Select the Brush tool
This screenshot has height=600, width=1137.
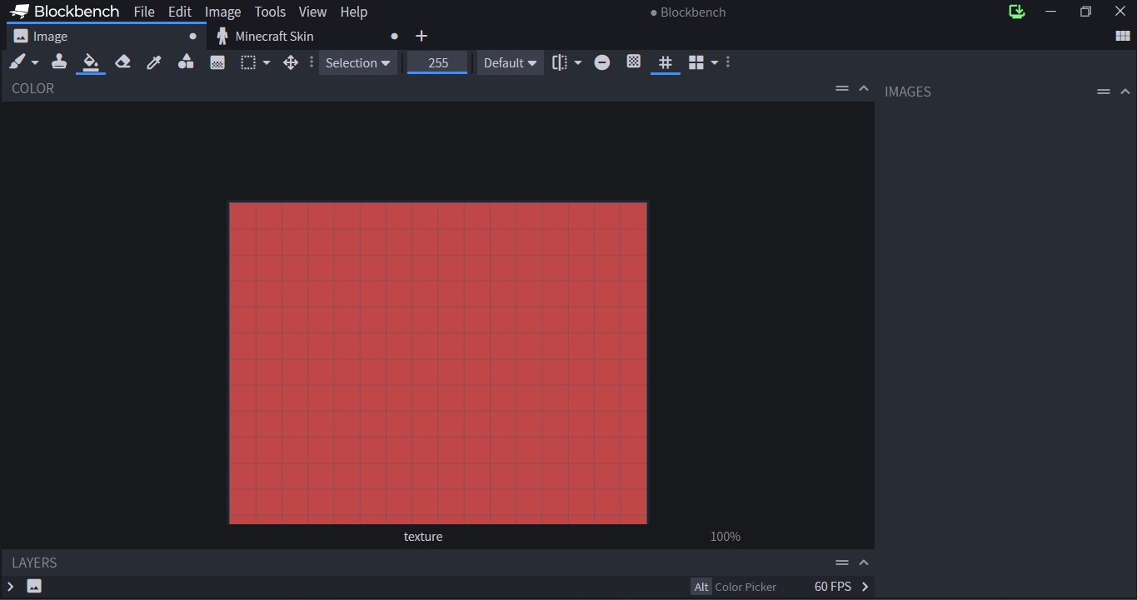17,62
